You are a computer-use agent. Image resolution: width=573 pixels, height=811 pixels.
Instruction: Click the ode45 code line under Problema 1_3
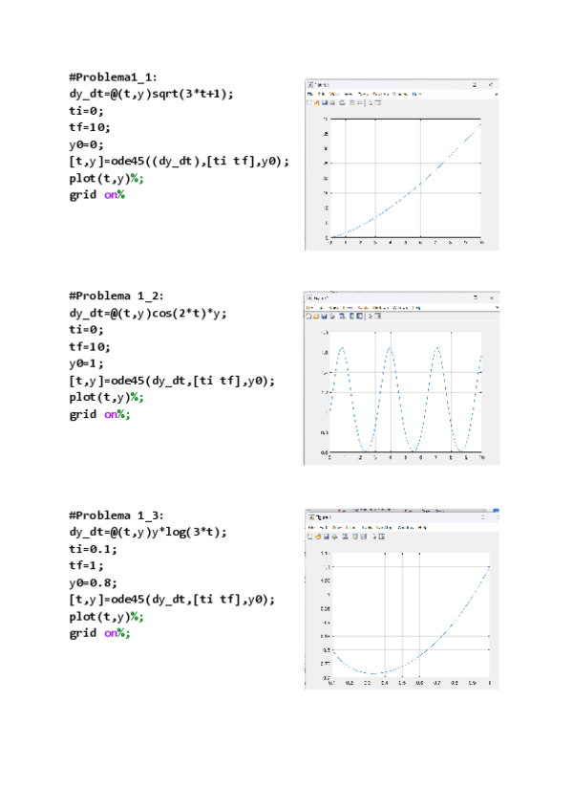pyautogui.click(x=172, y=599)
